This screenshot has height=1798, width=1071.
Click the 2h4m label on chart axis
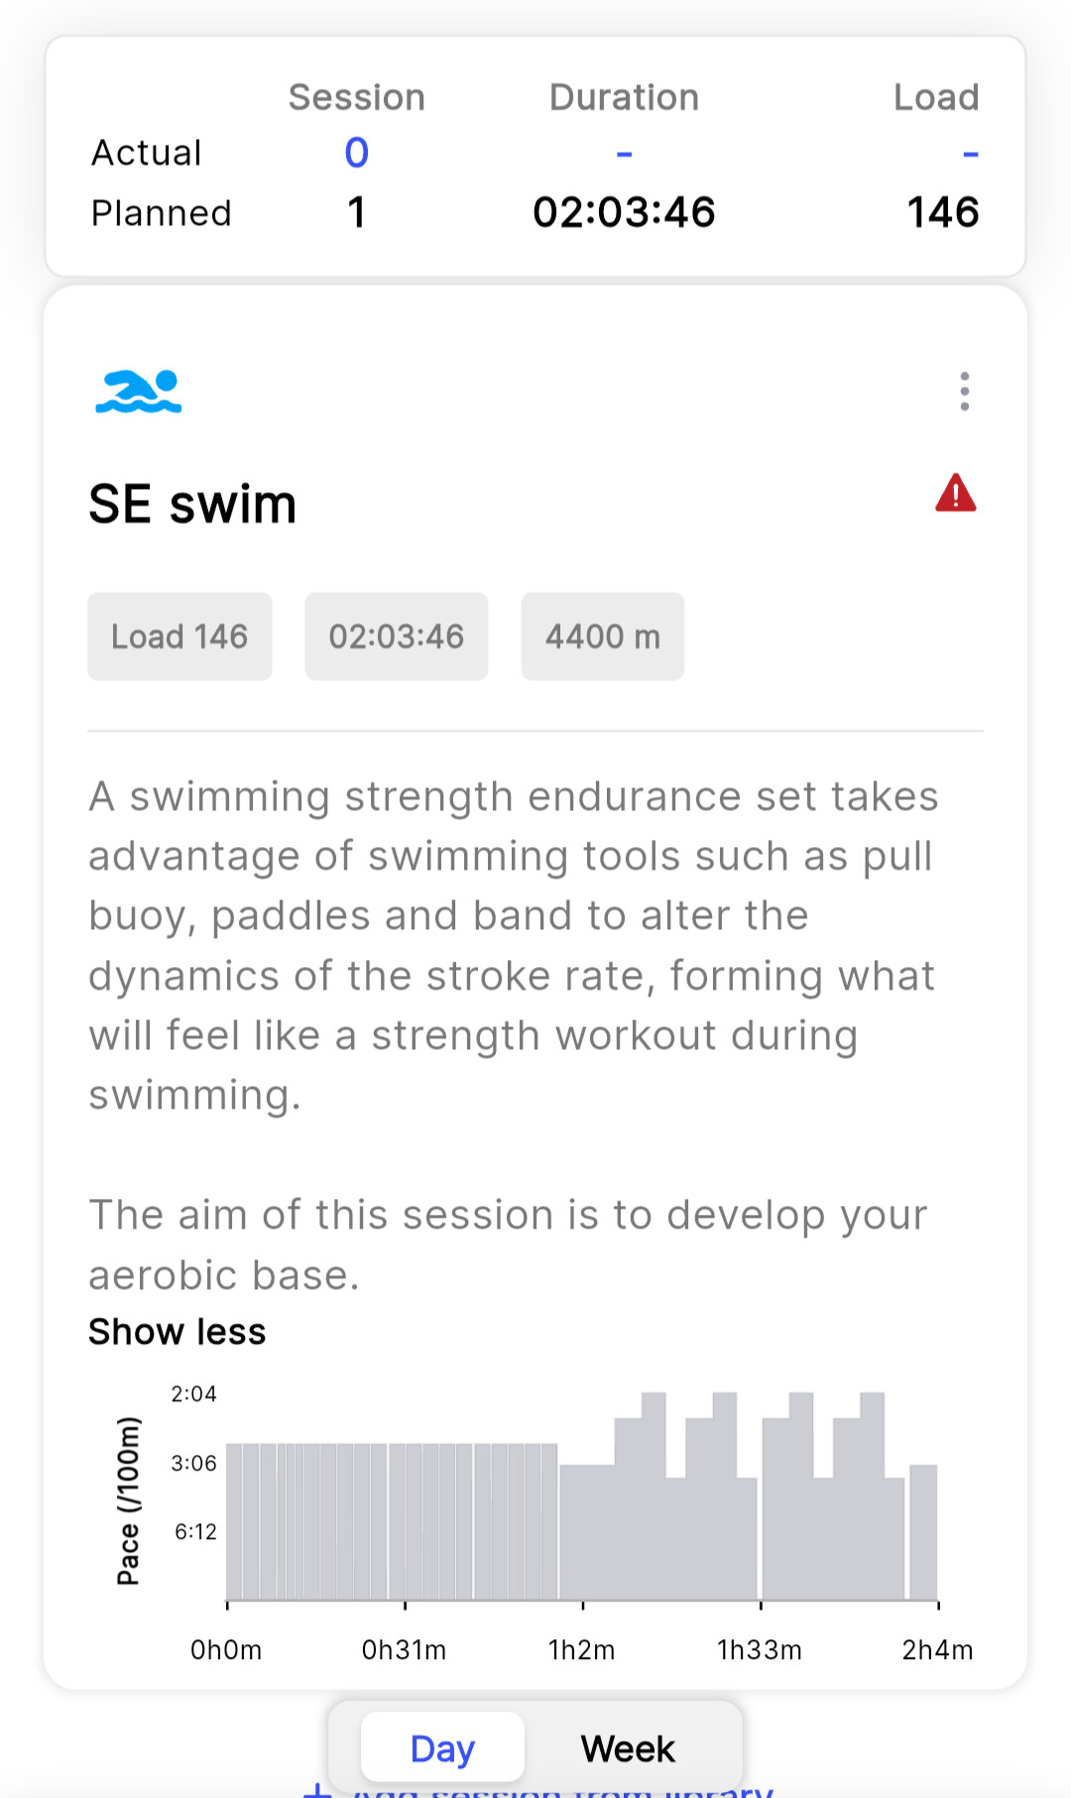[937, 1649]
